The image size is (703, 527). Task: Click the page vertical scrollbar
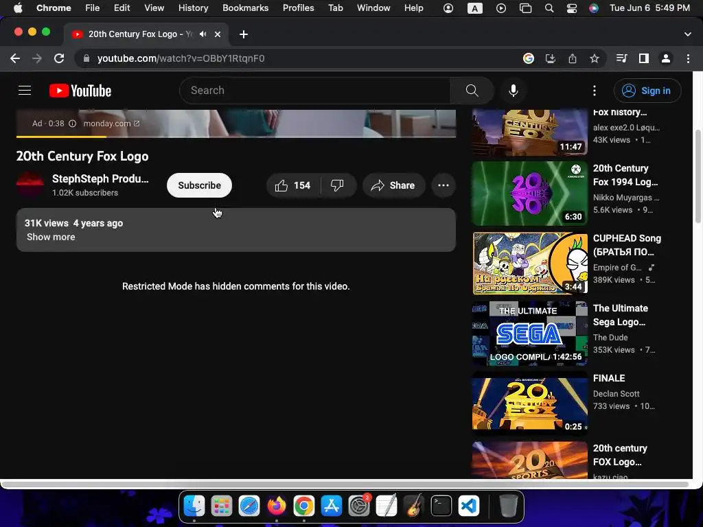pos(698,176)
